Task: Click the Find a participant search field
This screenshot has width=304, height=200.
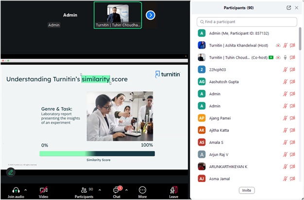Action: 247,22
